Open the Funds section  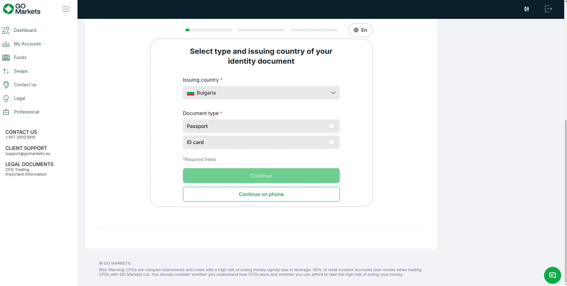21,58
